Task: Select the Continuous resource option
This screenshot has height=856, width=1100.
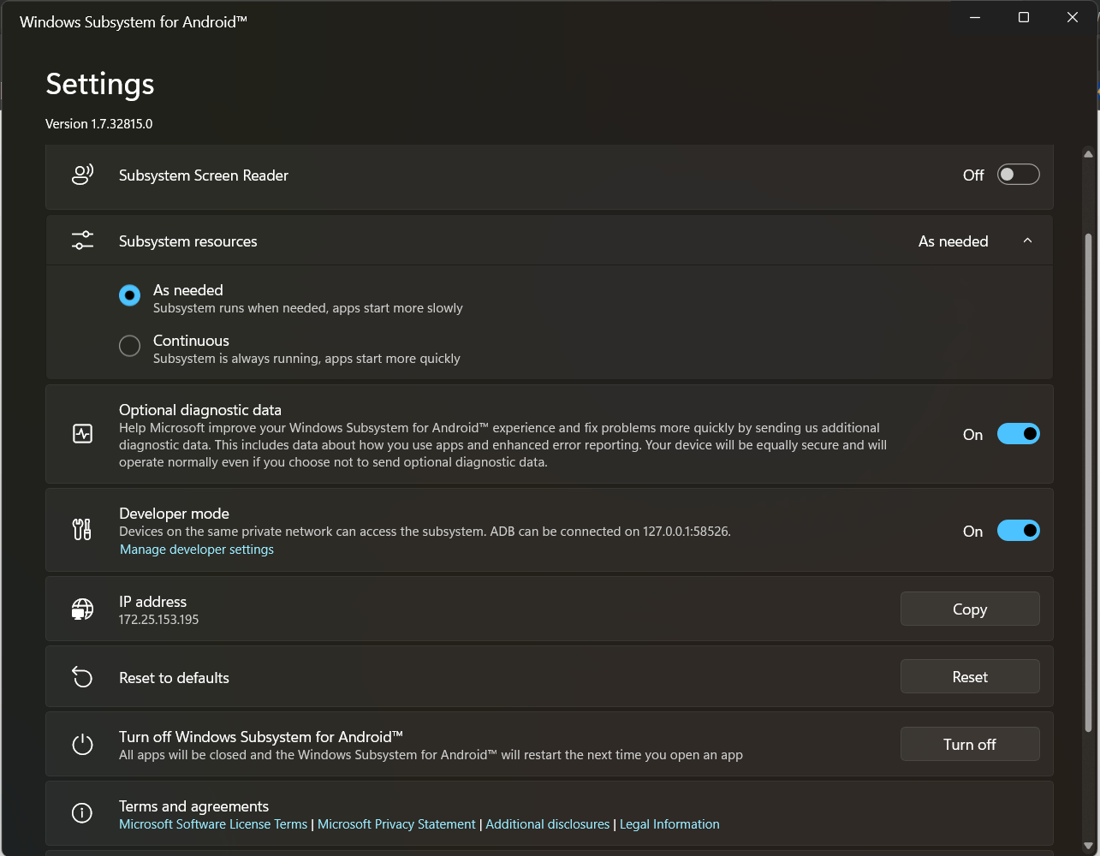Action: [129, 345]
